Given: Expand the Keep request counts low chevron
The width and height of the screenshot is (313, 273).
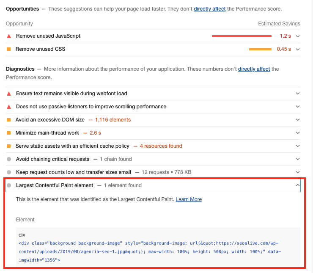Looking at the screenshot, I should [x=298, y=172].
